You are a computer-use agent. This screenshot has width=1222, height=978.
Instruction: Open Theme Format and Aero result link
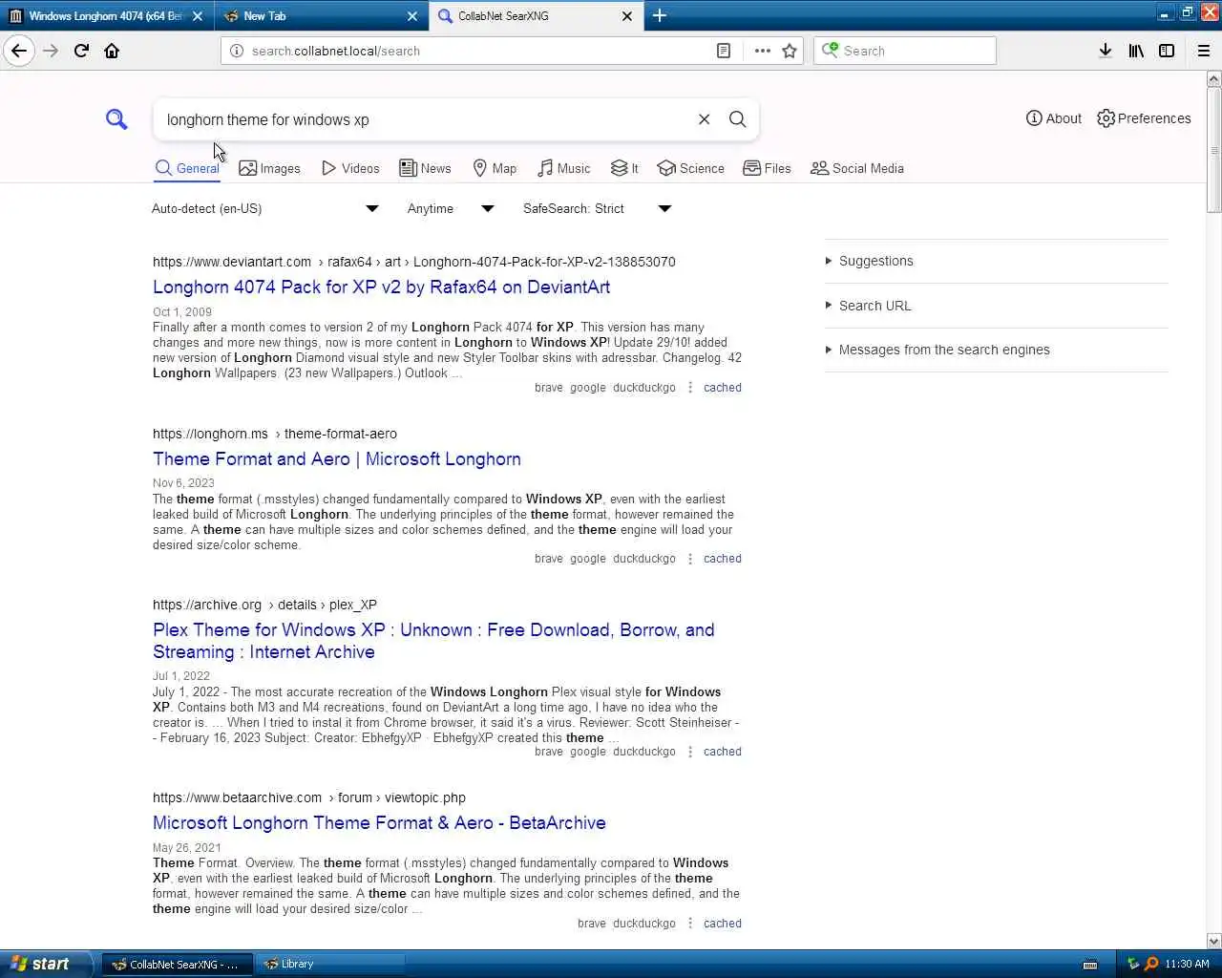337,459
